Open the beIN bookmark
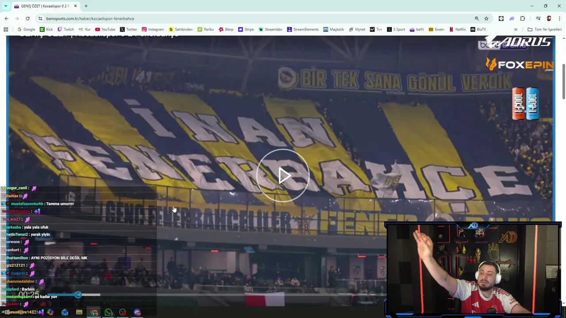This screenshot has width=566, height=318. point(417,30)
